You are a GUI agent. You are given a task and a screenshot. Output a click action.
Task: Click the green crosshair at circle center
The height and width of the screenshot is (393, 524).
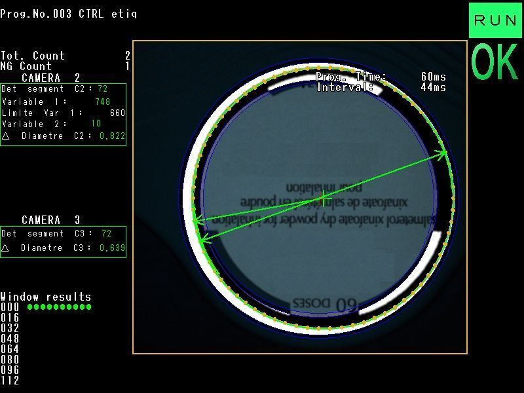click(x=323, y=198)
